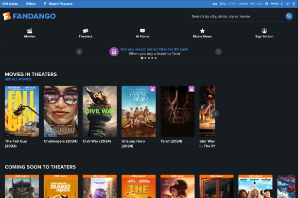Open the horror titles $5 offer link
This screenshot has height=198, width=298.
[154, 49]
